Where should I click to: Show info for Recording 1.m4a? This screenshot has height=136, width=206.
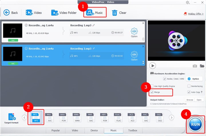[26, 25]
